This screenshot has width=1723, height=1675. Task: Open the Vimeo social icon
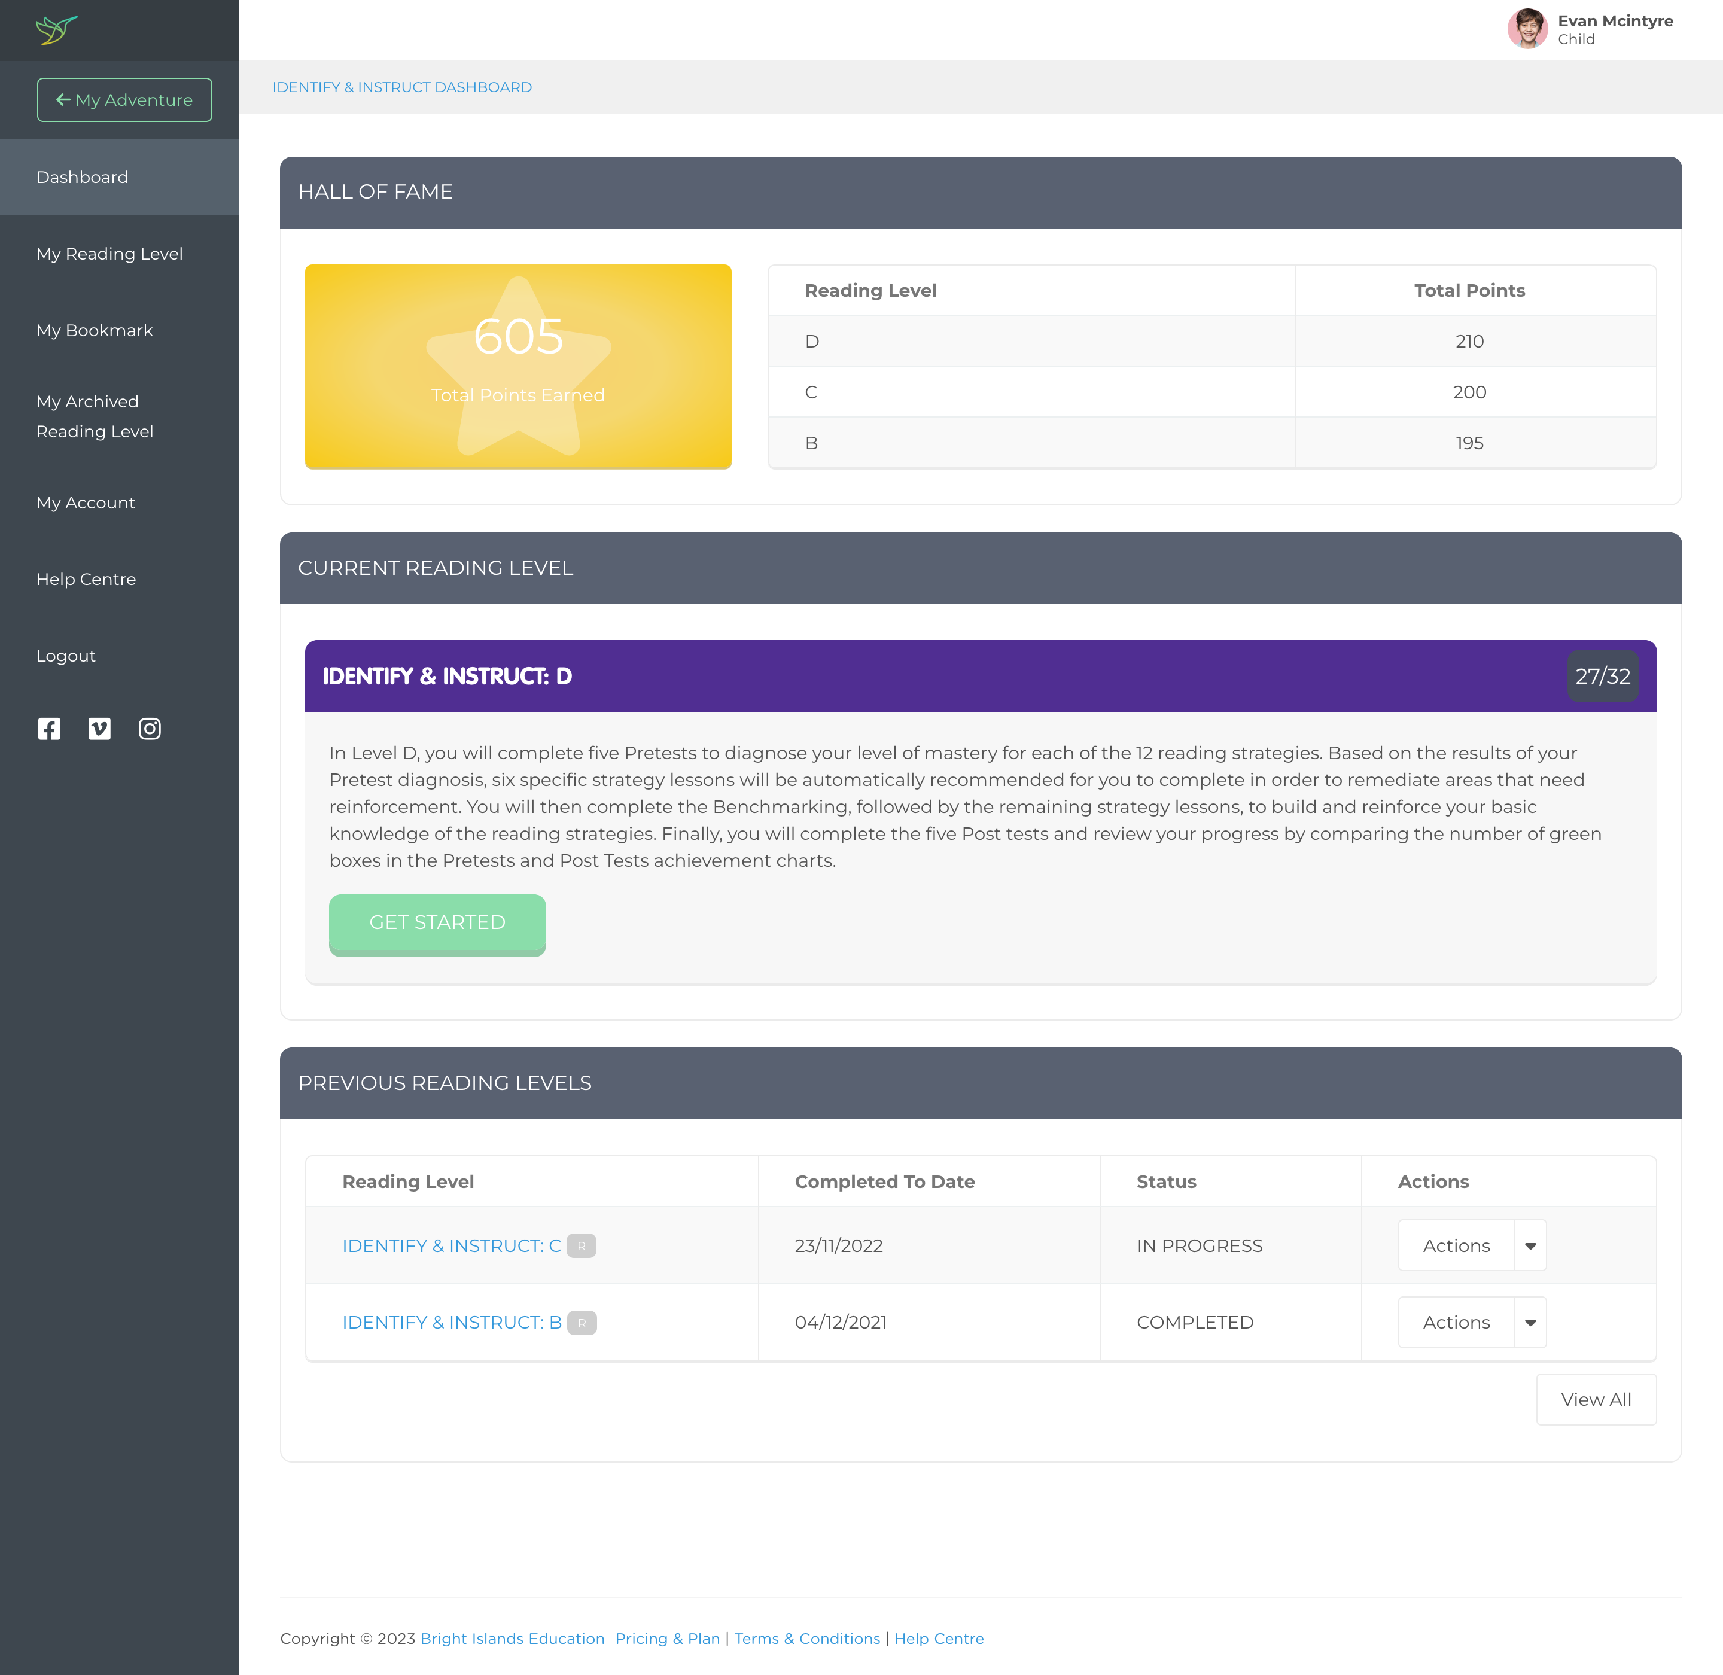[x=99, y=729]
